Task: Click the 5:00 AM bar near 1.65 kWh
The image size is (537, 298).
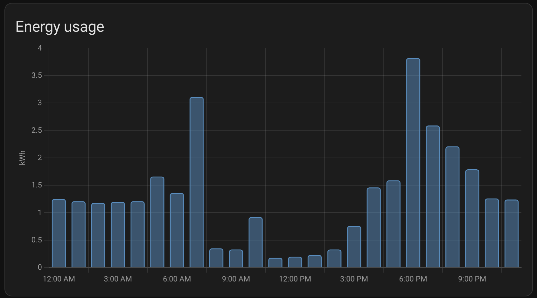Action: point(157,222)
